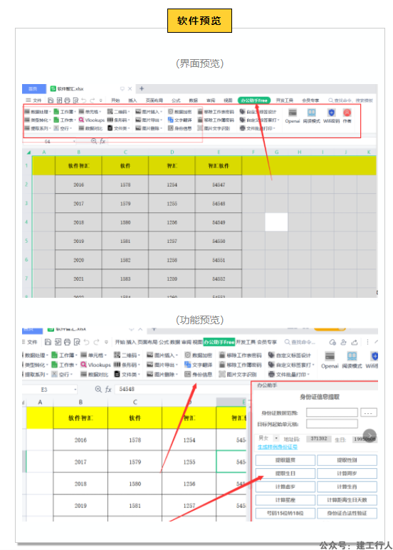Switch to 办公助手Free tab in 界面预览 window
The height and width of the screenshot is (550, 393).
pos(254,100)
